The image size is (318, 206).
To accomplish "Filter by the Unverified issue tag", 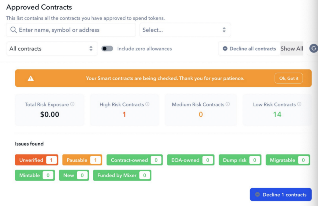I will pos(37,160).
